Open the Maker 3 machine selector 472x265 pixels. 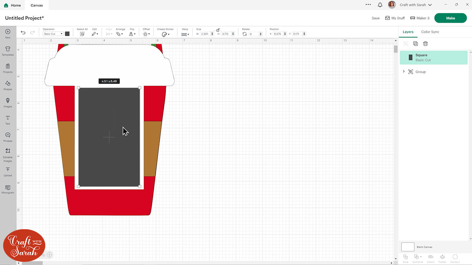(420, 18)
